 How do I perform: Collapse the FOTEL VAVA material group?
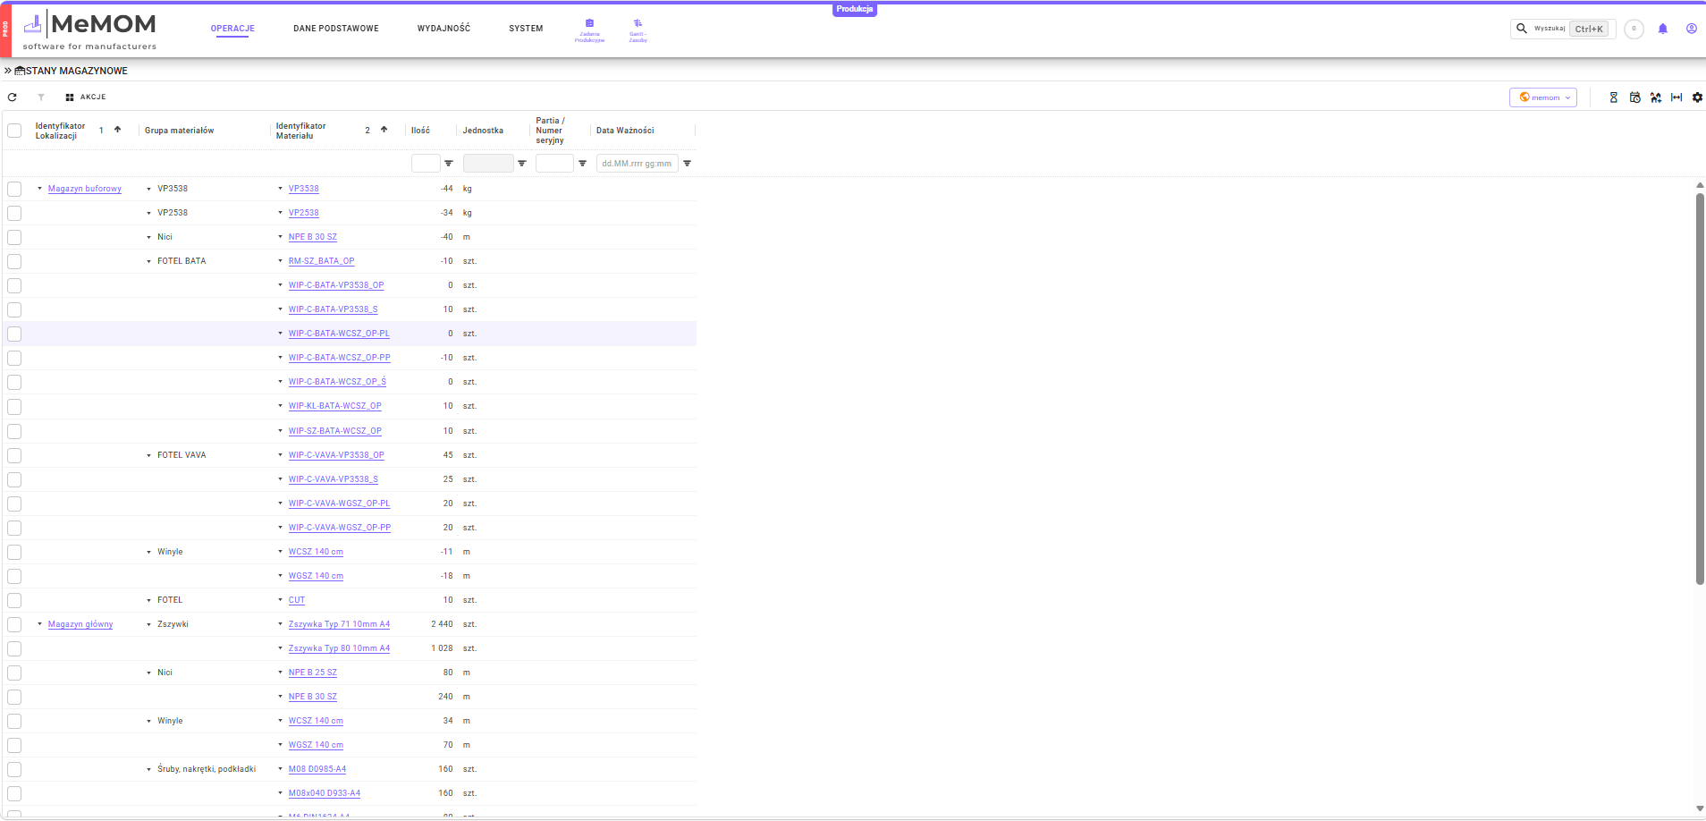[x=148, y=455]
